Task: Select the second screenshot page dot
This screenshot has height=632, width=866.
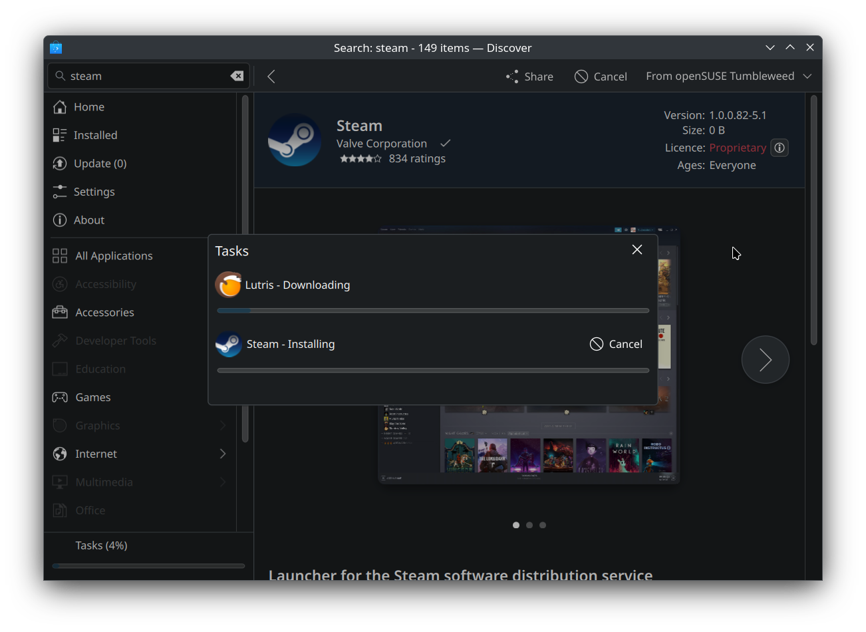Action: [x=529, y=525]
